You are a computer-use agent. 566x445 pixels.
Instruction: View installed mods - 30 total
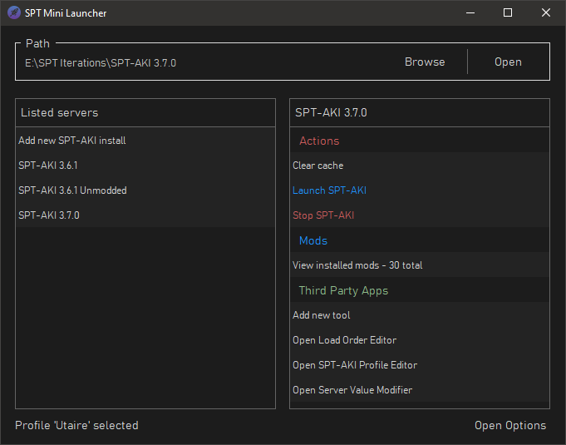(420, 265)
